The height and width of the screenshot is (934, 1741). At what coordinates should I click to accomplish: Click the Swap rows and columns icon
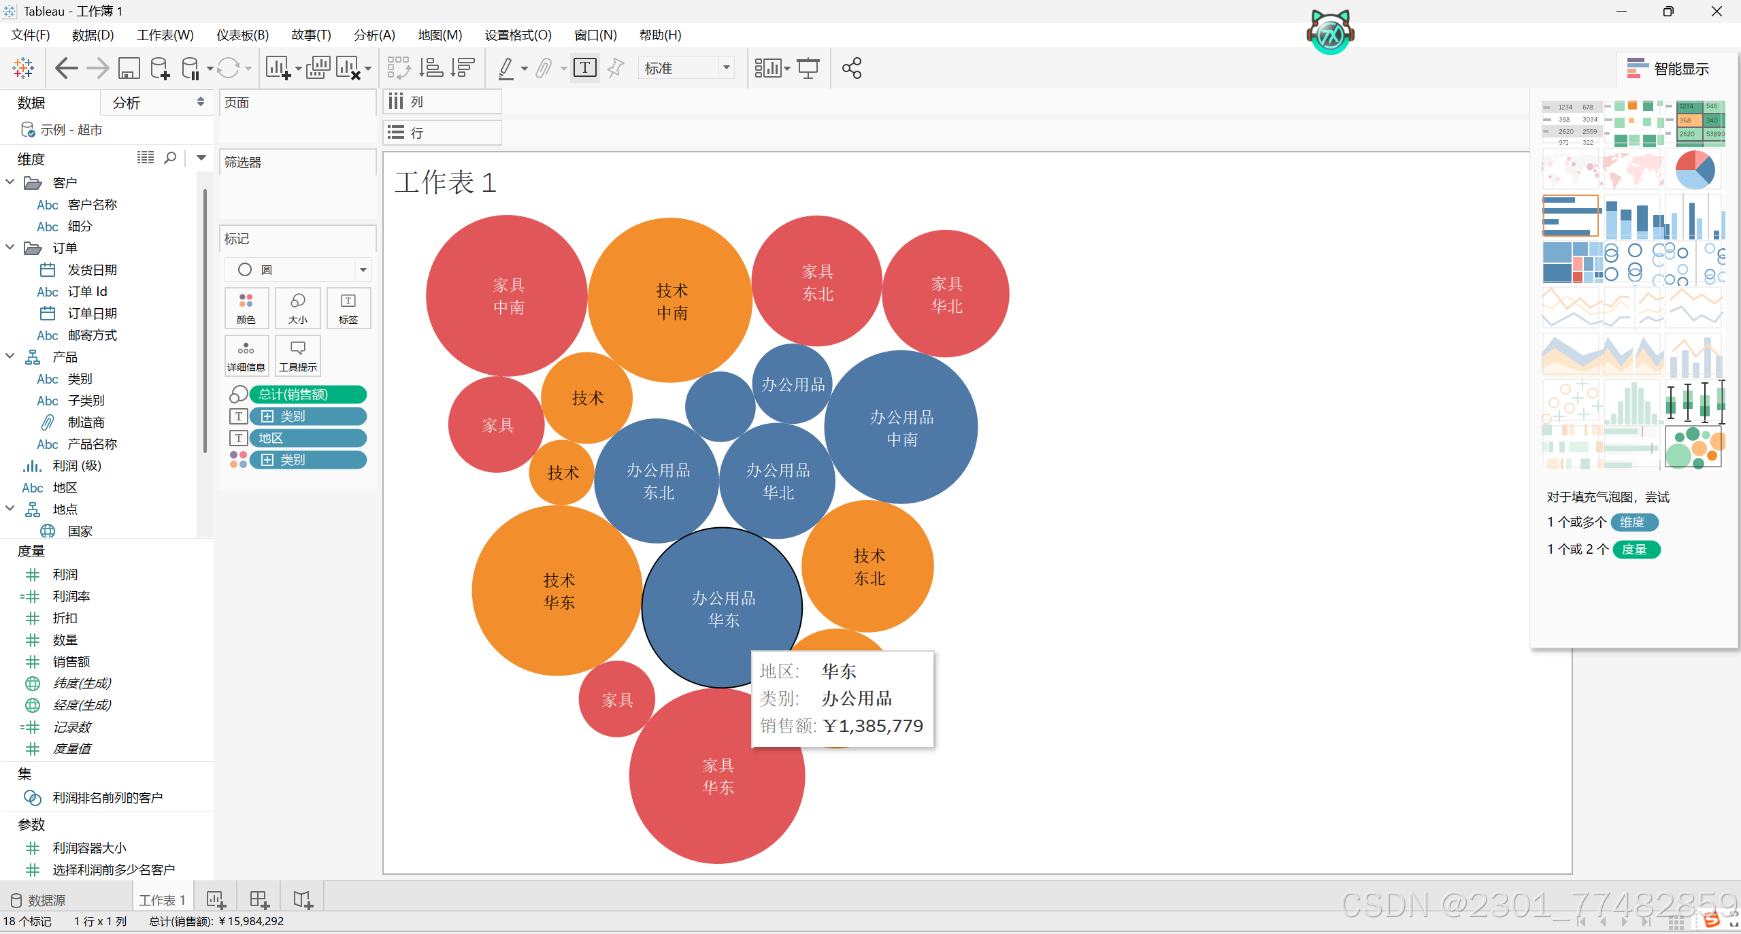(399, 68)
